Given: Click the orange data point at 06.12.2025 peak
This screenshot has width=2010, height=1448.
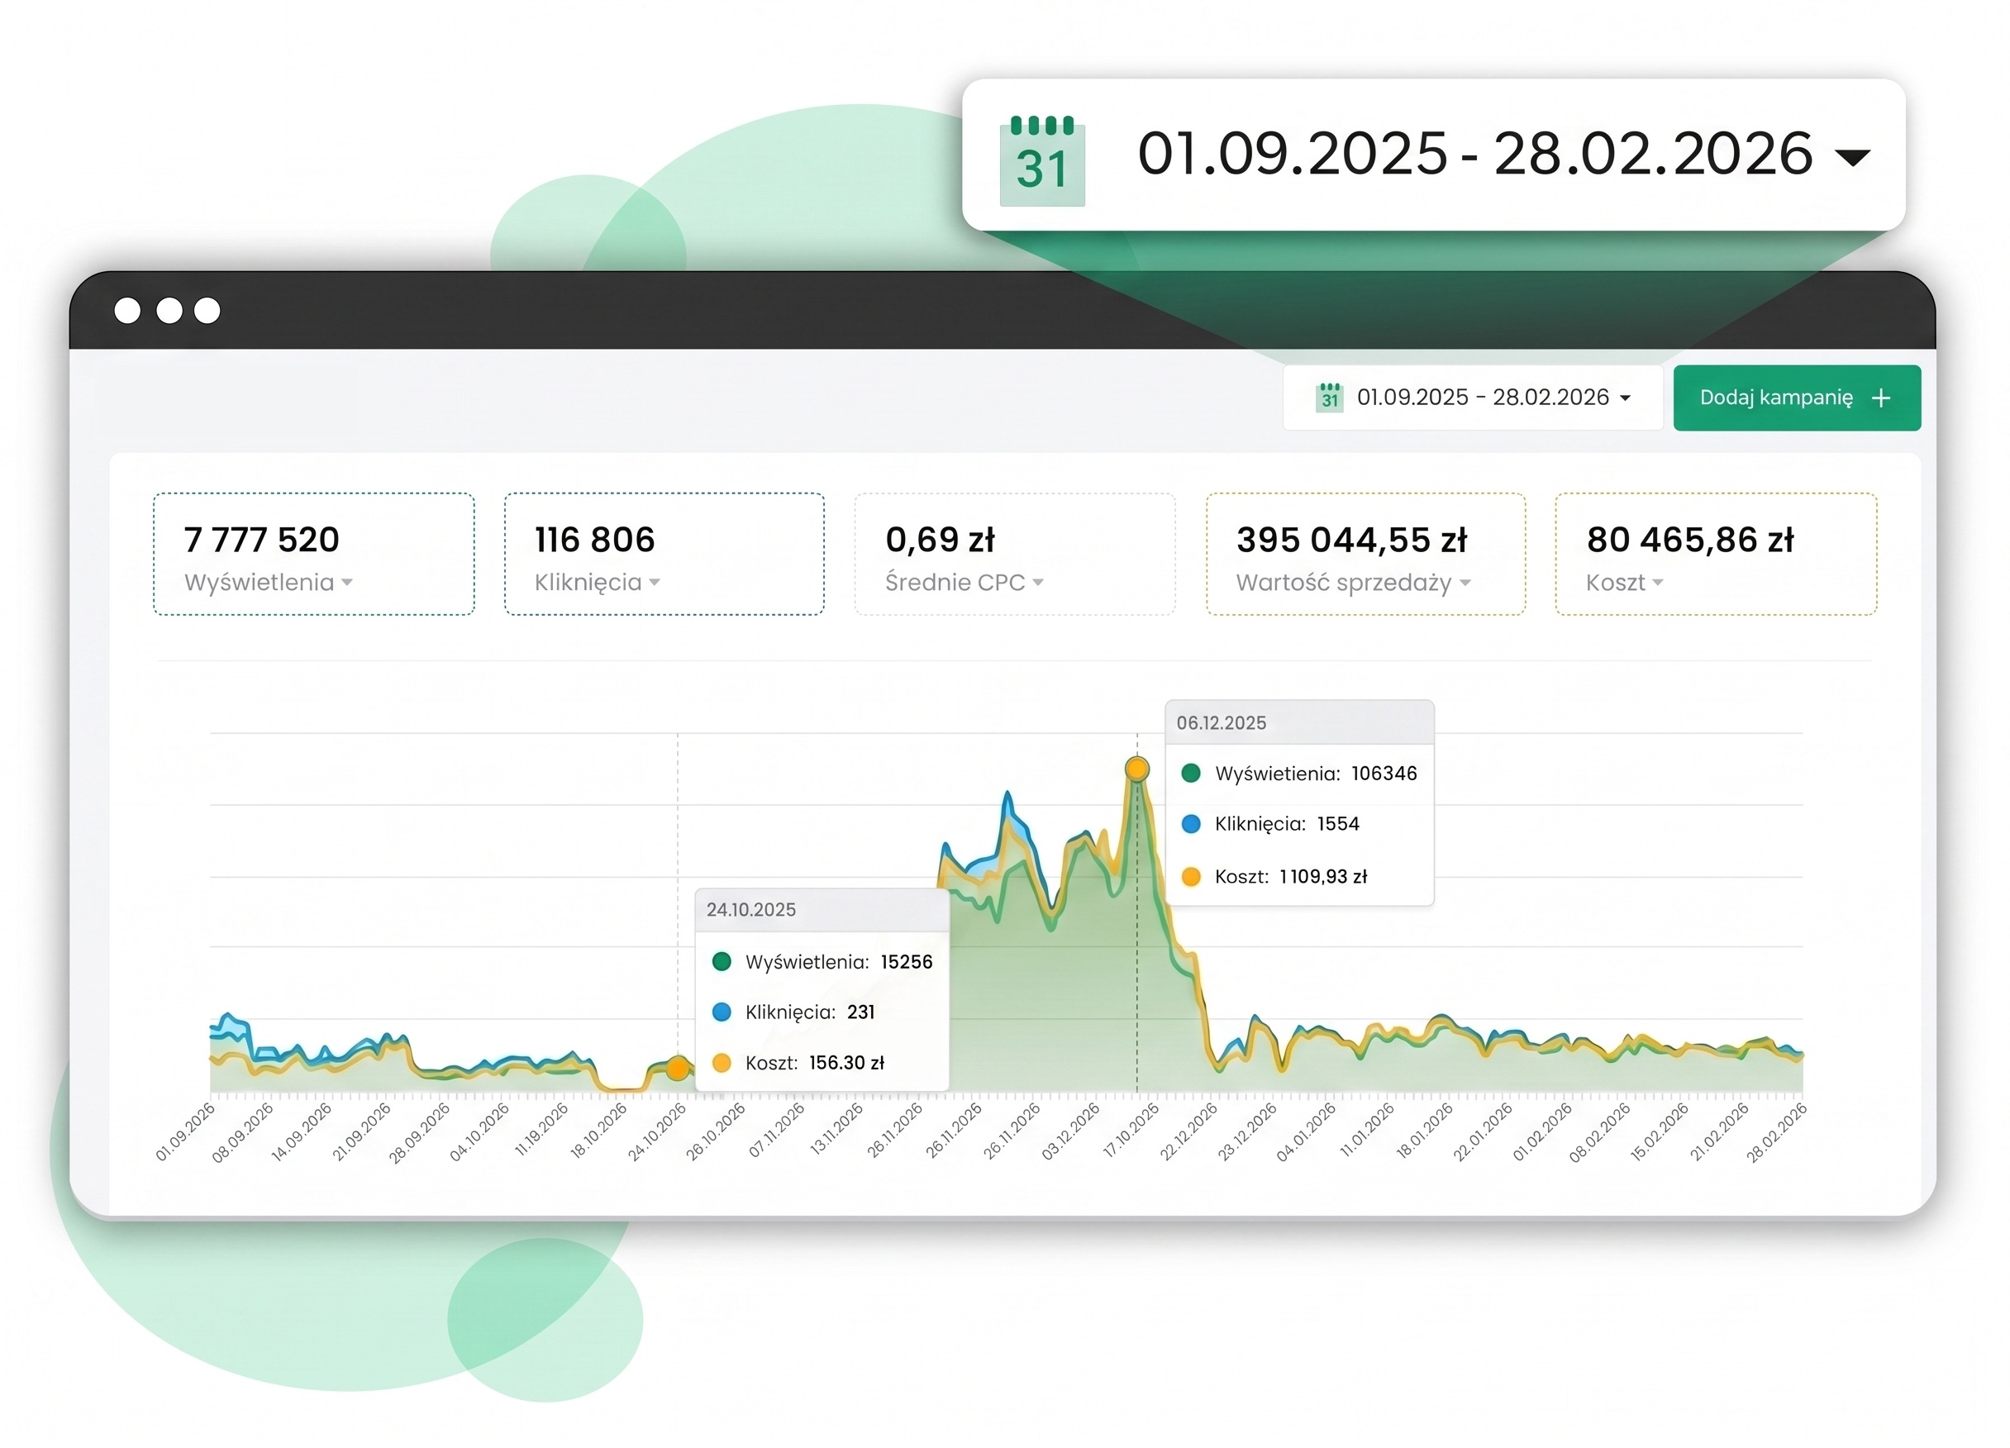Looking at the screenshot, I should point(1137,769).
